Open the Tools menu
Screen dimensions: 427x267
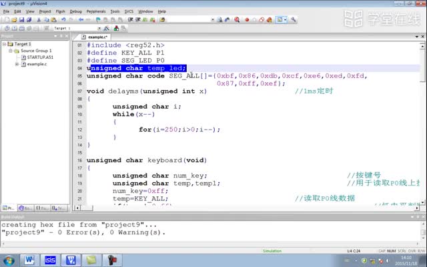(115, 11)
